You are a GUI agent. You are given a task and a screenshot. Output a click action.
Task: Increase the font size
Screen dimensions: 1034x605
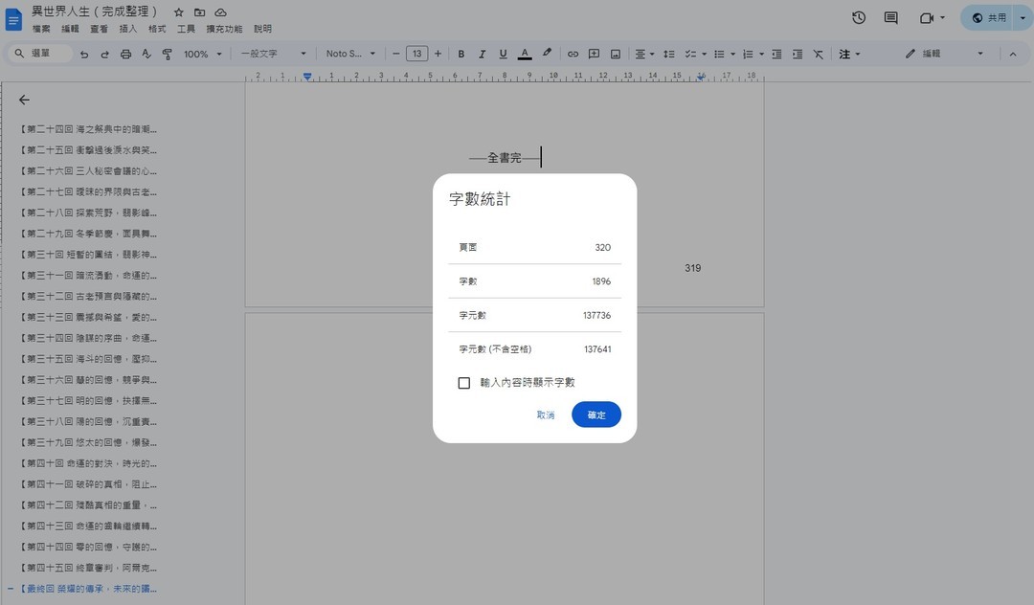tap(438, 54)
